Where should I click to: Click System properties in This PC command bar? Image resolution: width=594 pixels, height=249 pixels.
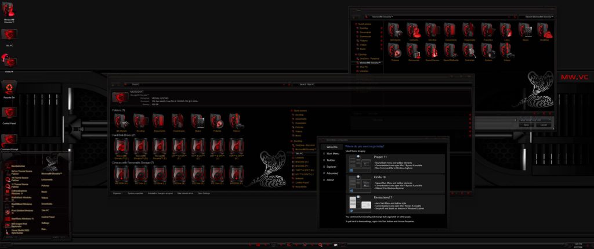(x=136, y=193)
